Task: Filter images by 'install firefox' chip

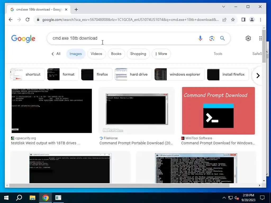Action: click(228, 74)
